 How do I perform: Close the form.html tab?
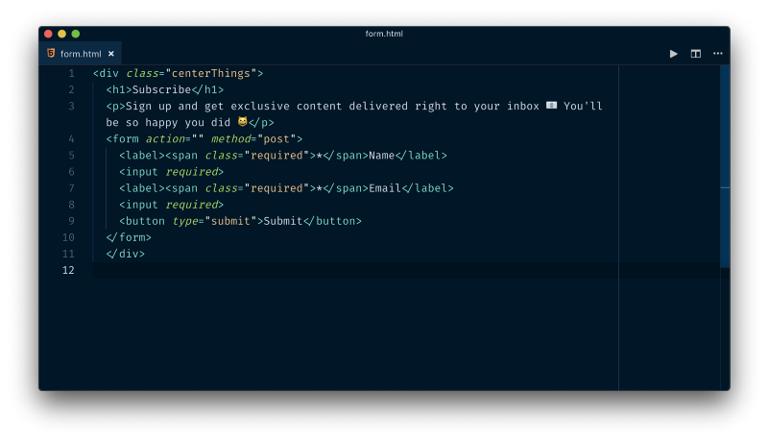tap(111, 54)
